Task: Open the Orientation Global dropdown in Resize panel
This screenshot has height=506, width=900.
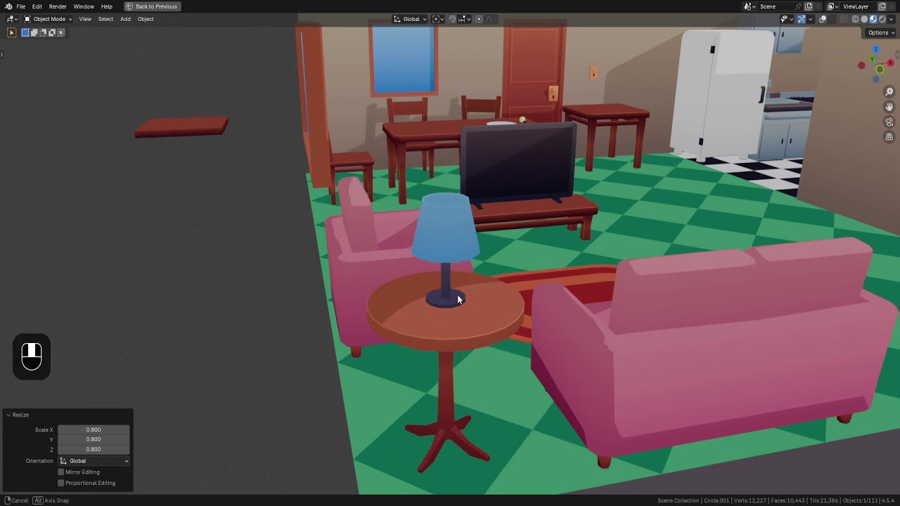Action: click(x=94, y=461)
